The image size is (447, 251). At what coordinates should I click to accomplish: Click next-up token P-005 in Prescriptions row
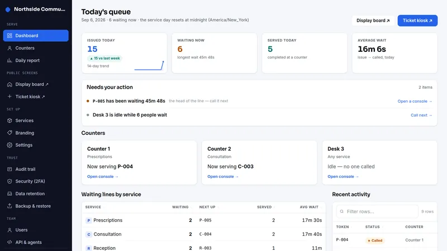click(205, 220)
